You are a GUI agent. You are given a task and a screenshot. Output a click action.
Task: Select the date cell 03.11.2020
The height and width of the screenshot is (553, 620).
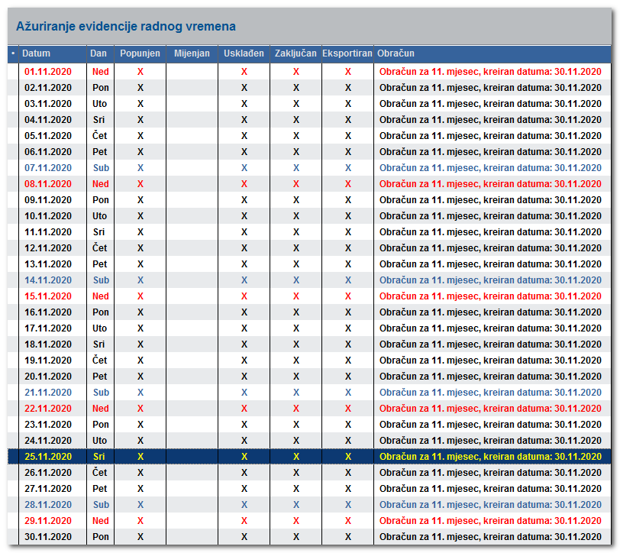[x=48, y=104]
